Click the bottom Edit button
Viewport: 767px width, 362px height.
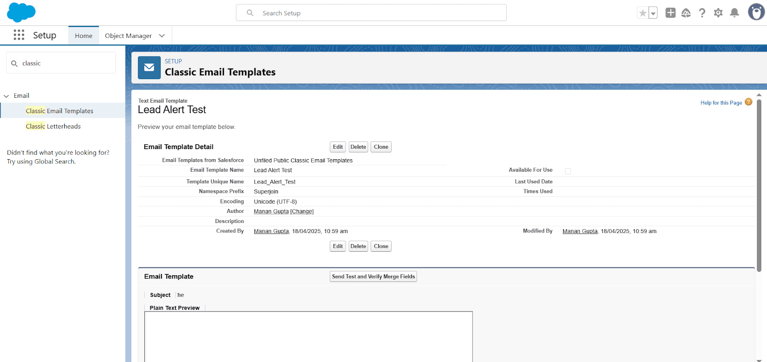pos(338,246)
